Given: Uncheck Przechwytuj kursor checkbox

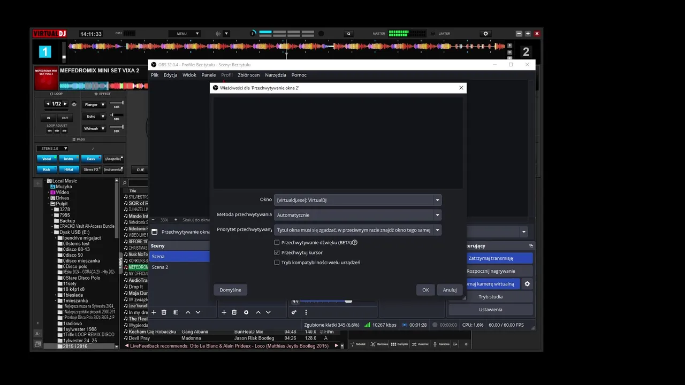Looking at the screenshot, I should pos(277,252).
